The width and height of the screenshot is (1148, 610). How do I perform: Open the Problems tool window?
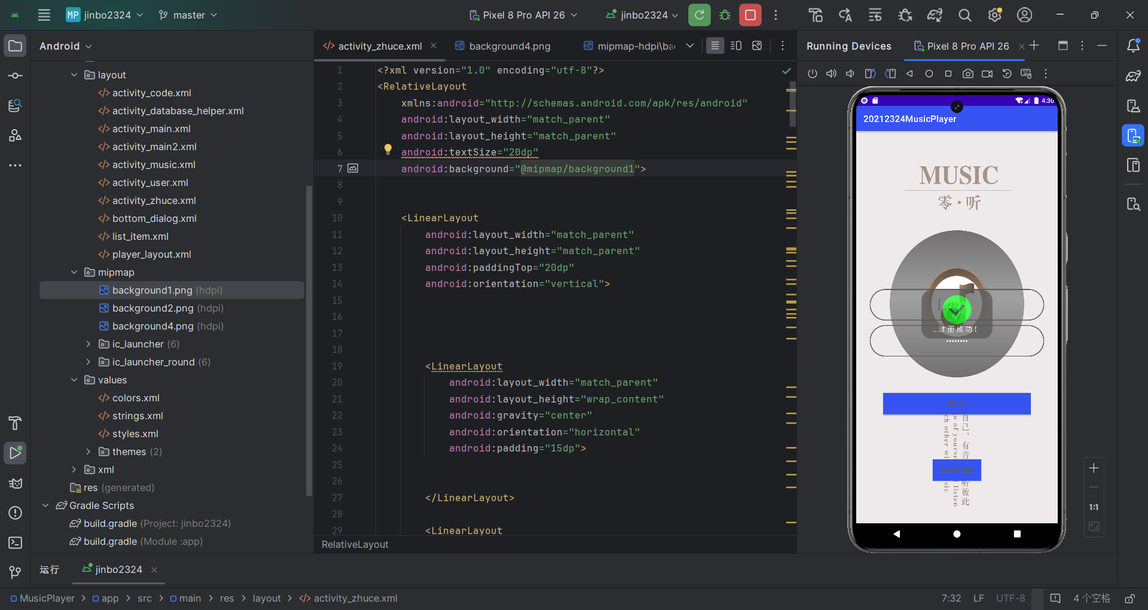16,513
